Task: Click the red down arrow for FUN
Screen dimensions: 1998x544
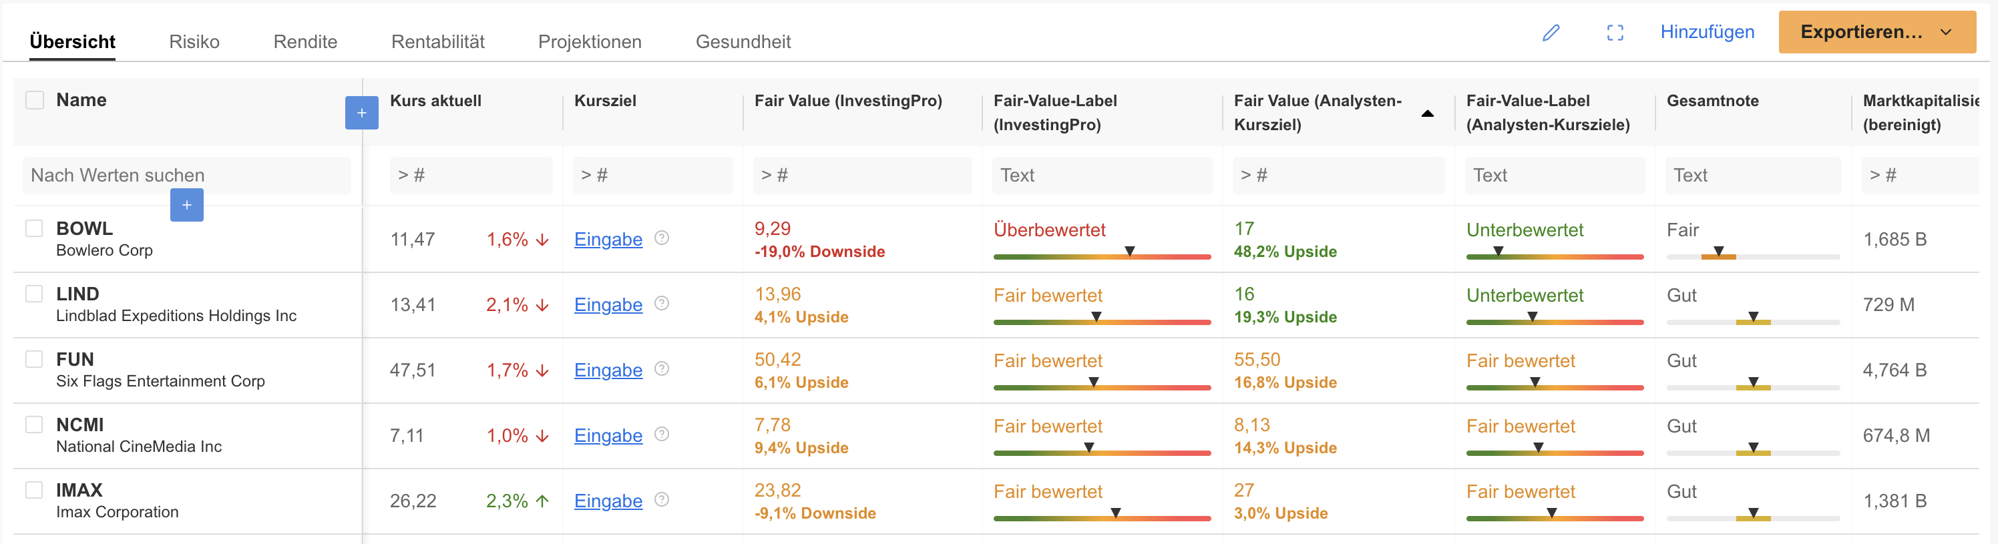Action: pyautogui.click(x=542, y=370)
